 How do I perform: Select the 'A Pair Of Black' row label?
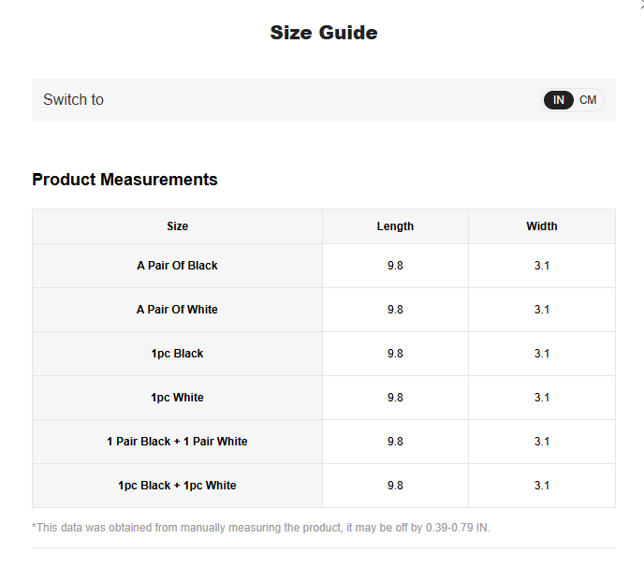(x=177, y=266)
